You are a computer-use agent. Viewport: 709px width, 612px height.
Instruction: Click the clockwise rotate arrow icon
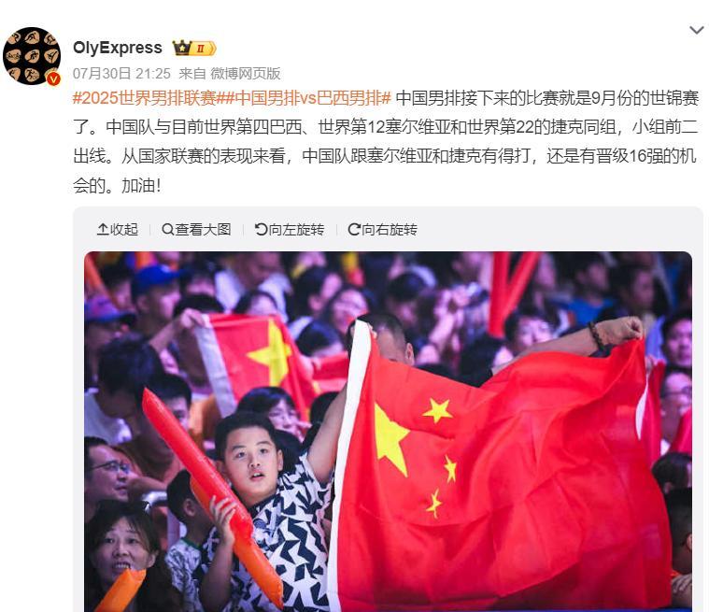pos(354,229)
